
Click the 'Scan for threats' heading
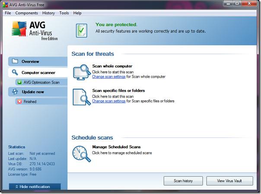pos(93,54)
